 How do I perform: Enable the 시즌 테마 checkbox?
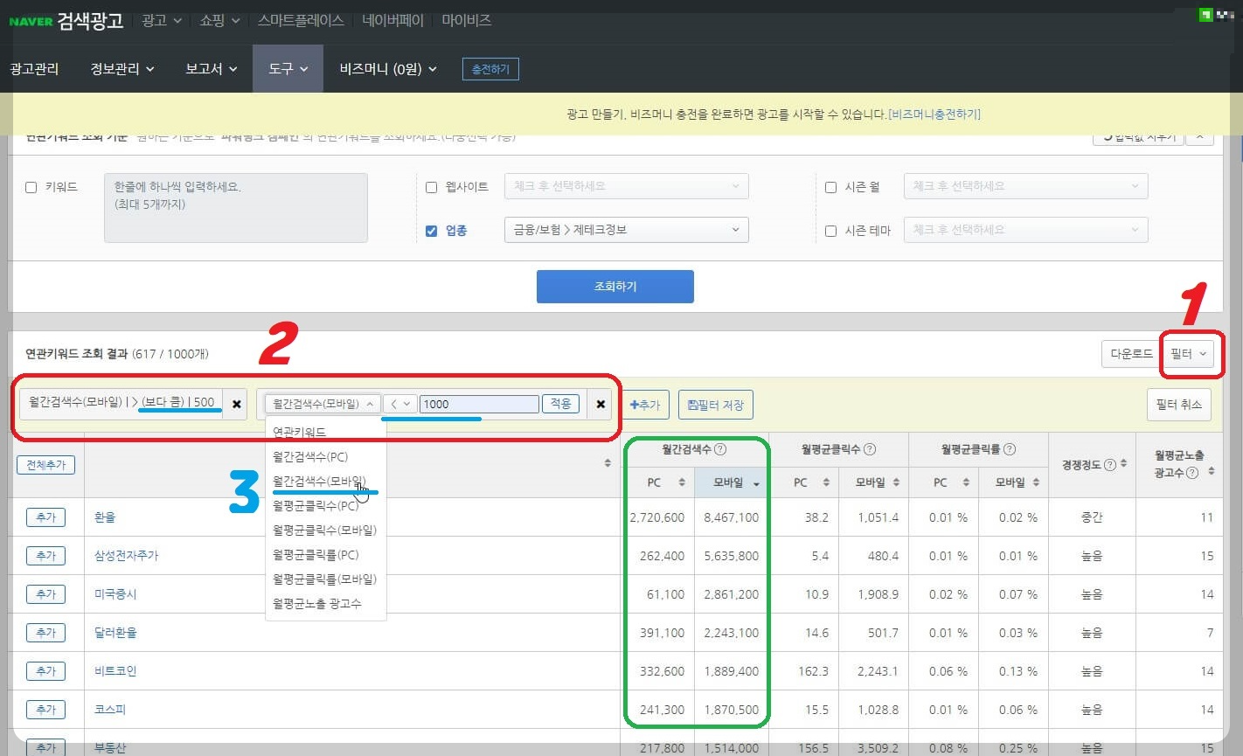coord(831,231)
